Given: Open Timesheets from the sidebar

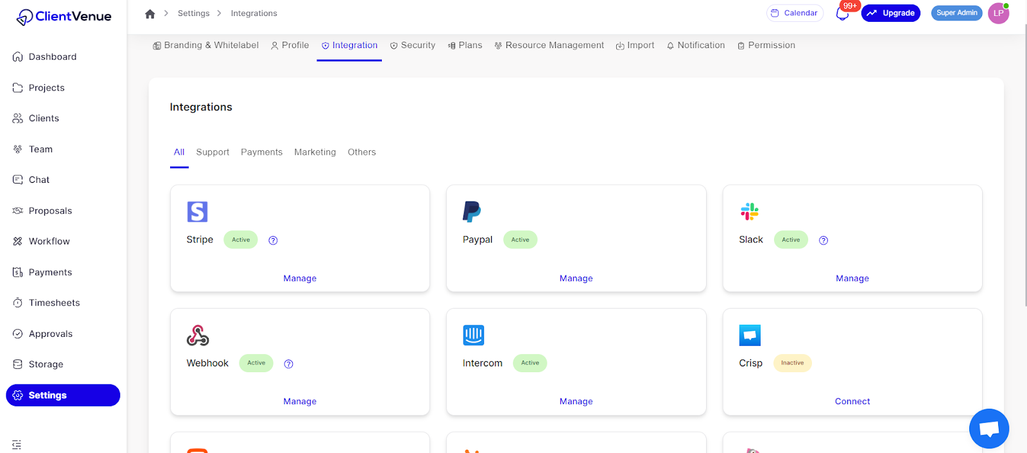Looking at the screenshot, I should (x=54, y=303).
